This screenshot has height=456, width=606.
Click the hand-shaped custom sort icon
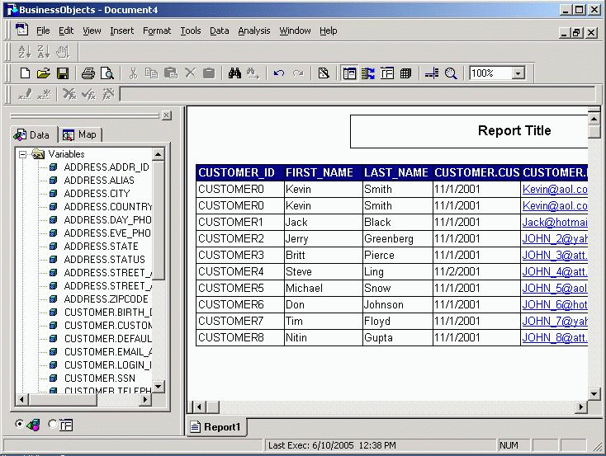tap(63, 51)
